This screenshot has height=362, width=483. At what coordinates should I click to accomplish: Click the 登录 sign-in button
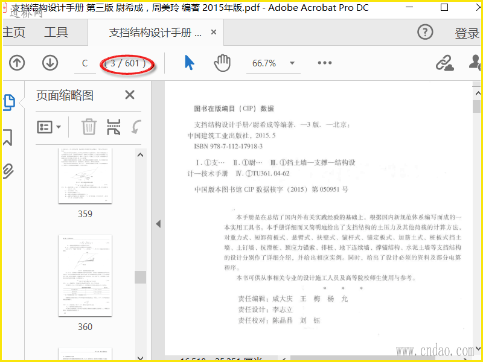coord(467,33)
